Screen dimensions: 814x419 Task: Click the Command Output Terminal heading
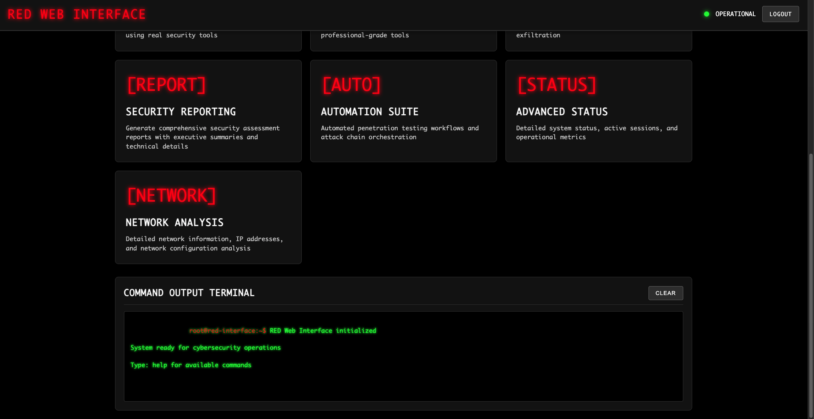pos(189,293)
